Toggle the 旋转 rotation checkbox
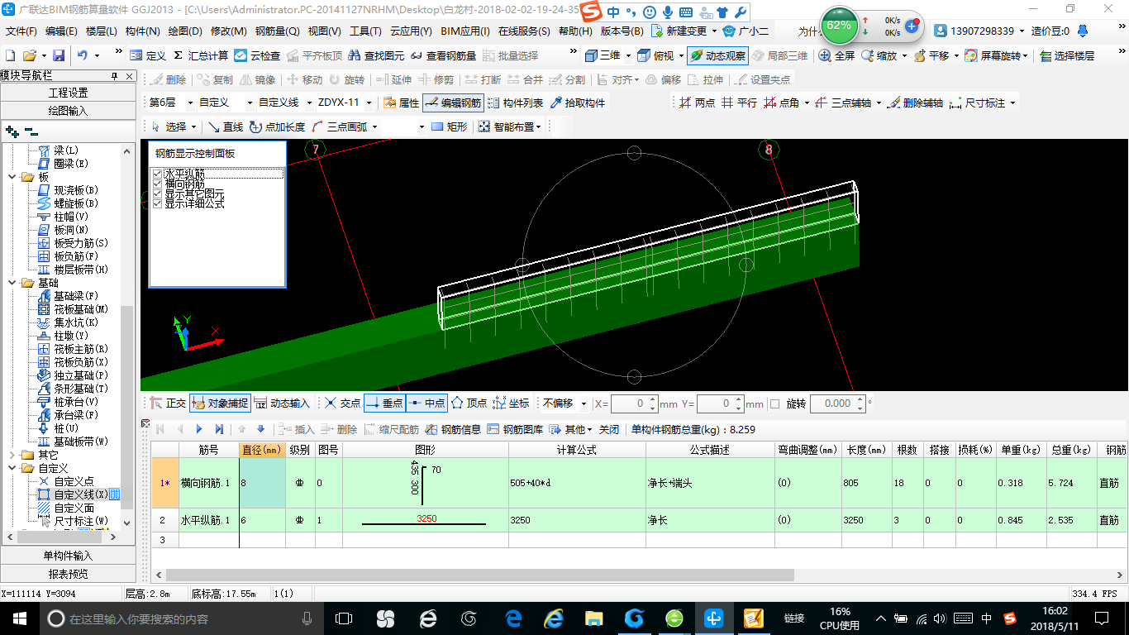1129x635 pixels. [774, 403]
